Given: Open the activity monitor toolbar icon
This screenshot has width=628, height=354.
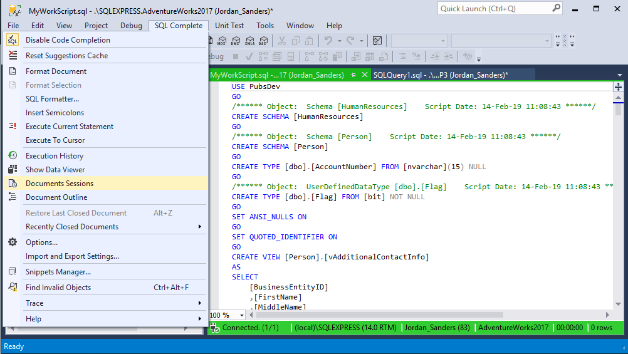Looking at the screenshot, I should (x=377, y=41).
